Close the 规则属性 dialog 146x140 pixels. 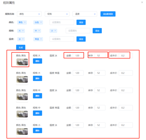(x=142, y=2)
